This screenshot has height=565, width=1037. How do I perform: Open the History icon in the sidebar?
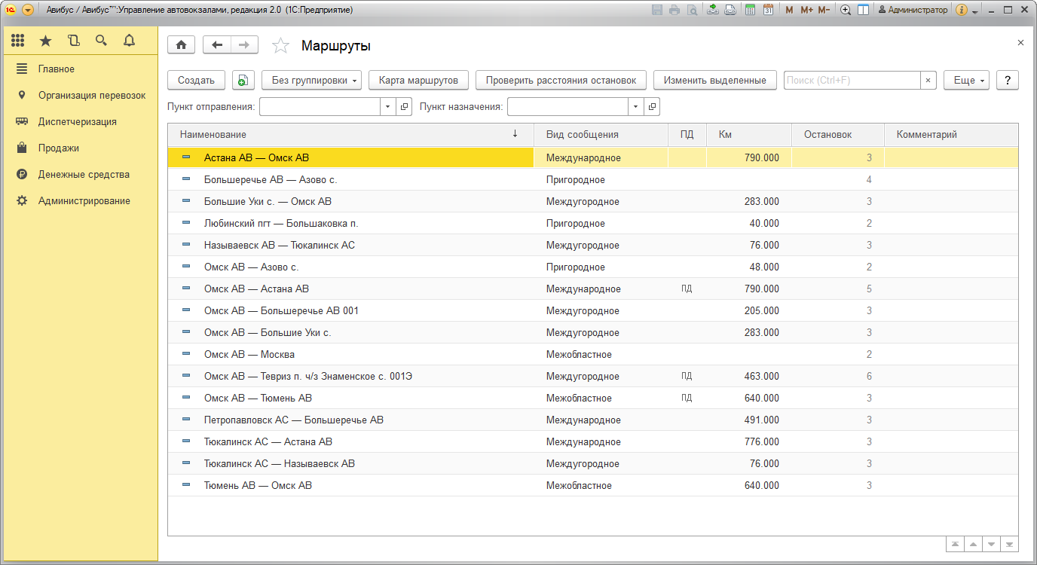pyautogui.click(x=74, y=41)
